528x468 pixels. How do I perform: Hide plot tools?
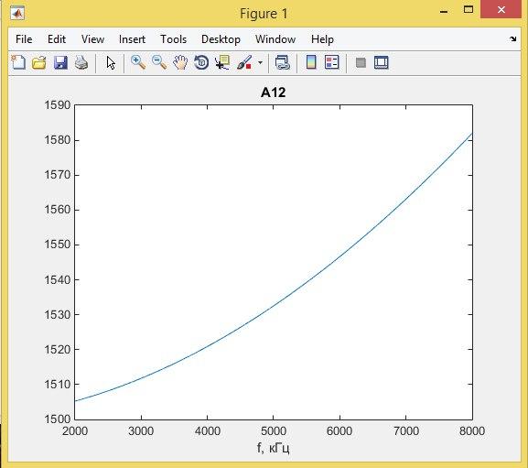(361, 62)
